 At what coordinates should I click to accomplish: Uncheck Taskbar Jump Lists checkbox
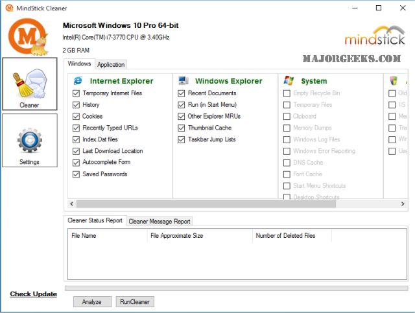pyautogui.click(x=182, y=139)
